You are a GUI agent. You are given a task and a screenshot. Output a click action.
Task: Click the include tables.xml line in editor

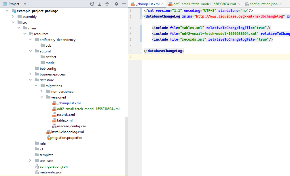point(211,28)
